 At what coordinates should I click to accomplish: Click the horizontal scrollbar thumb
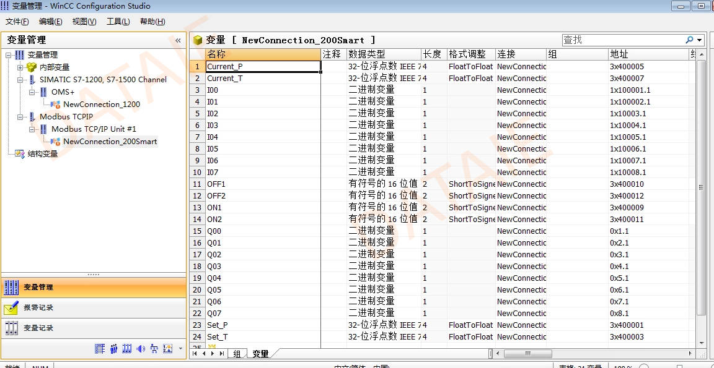tap(528, 353)
